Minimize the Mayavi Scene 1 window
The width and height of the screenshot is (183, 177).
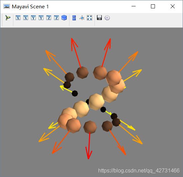click(x=134, y=6)
